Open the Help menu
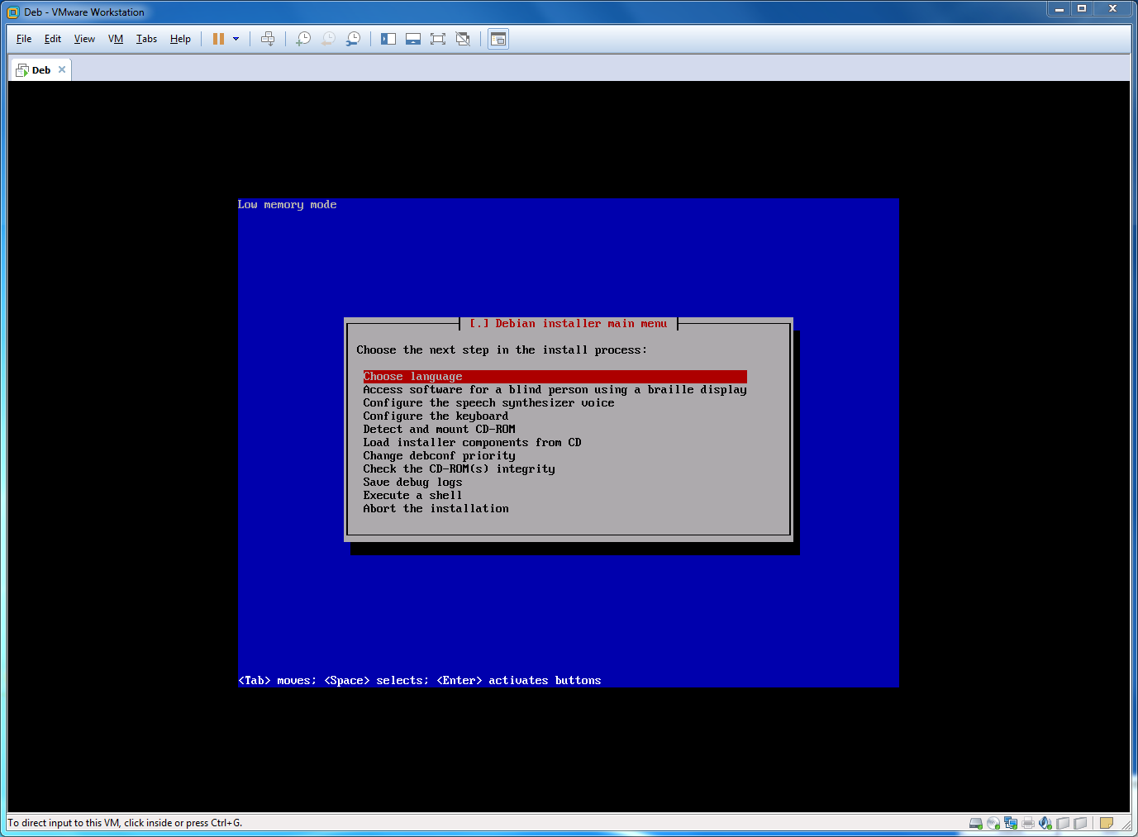The image size is (1138, 837). pyautogui.click(x=180, y=39)
